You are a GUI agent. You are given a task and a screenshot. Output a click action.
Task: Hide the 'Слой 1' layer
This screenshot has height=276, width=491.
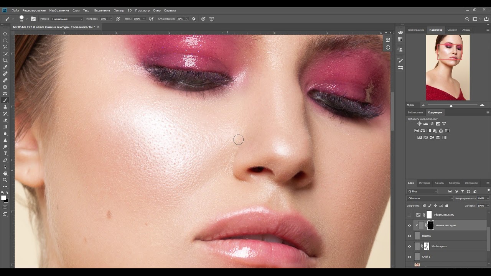point(409,257)
